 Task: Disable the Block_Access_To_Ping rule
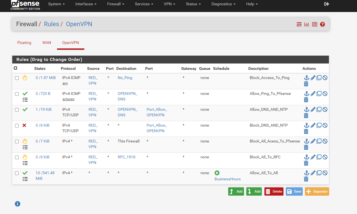[x=325, y=78]
